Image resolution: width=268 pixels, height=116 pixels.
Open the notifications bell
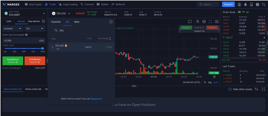245,4
